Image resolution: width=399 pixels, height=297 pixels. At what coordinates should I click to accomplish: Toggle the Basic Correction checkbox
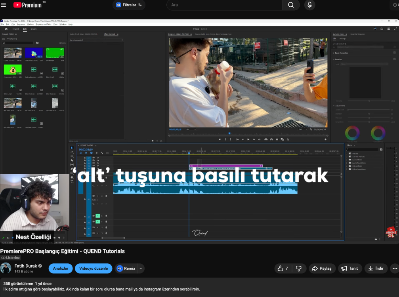[394, 53]
